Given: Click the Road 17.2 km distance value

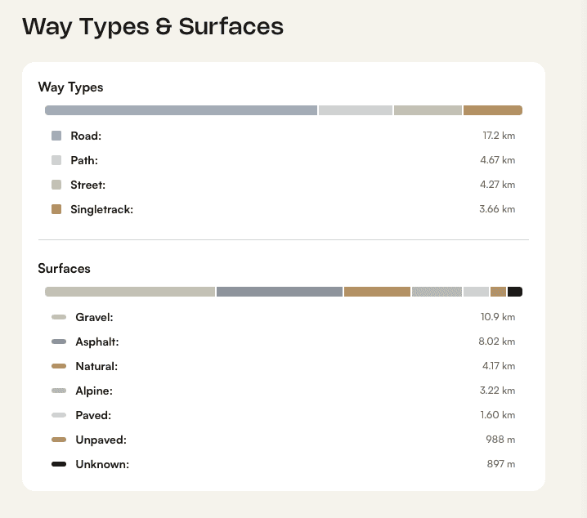Looking at the screenshot, I should 499,136.
